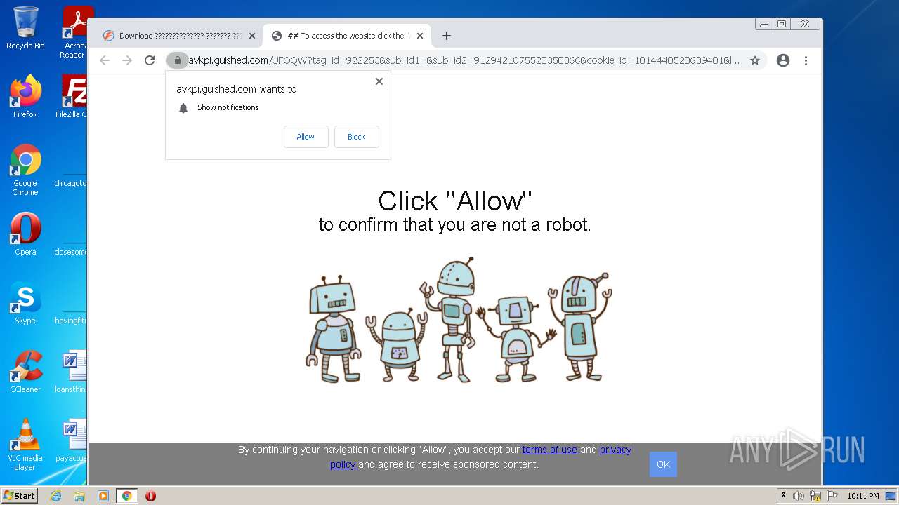Launch Firefox from the desktop

(25, 97)
